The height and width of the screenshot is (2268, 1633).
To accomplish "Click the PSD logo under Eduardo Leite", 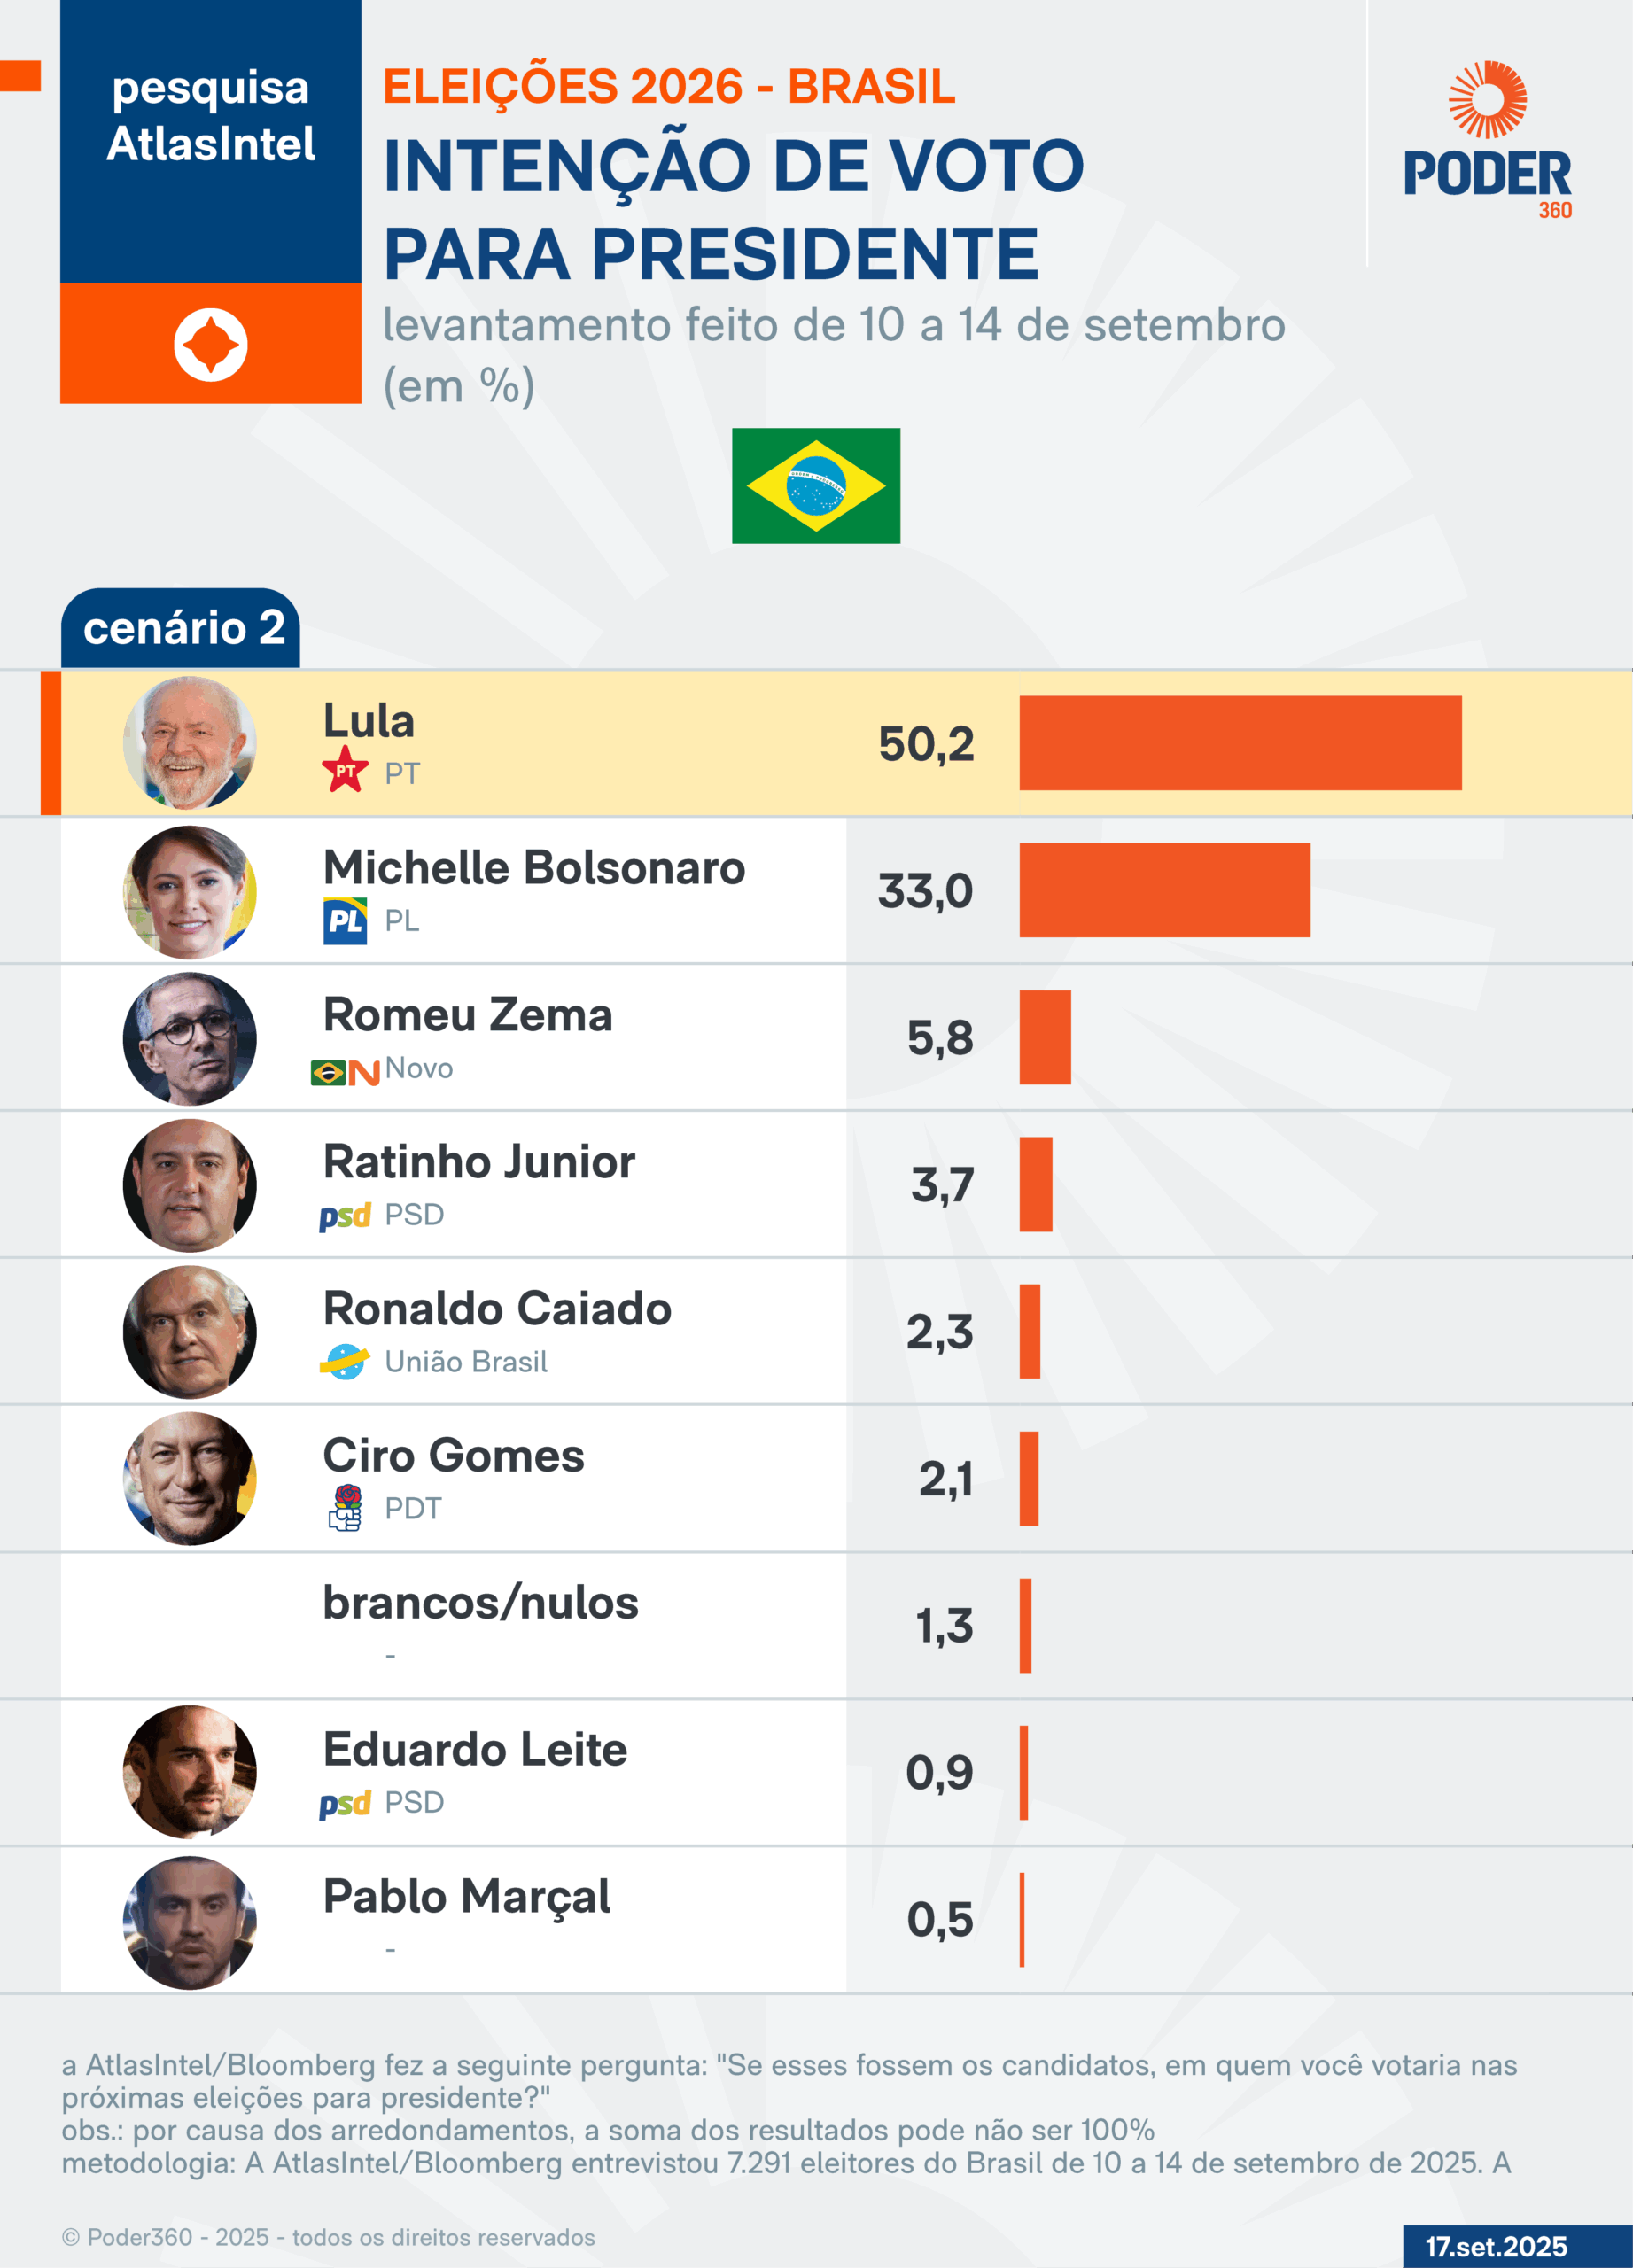I will pyautogui.click(x=345, y=1804).
